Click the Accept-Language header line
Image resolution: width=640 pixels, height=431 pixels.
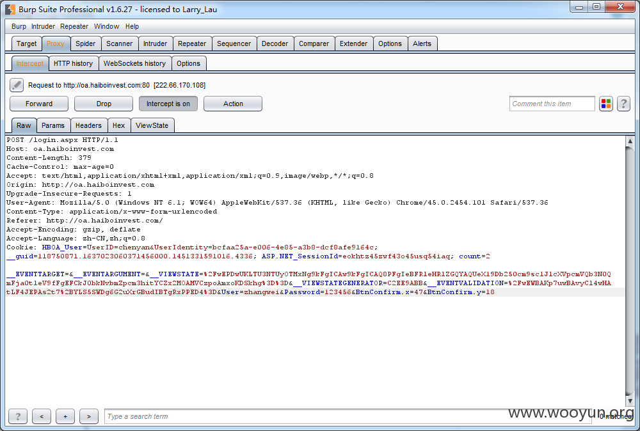tap(76, 239)
